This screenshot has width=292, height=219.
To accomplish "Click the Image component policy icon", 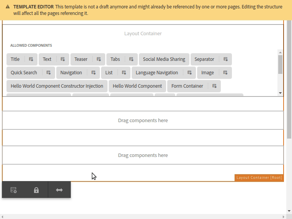I will [x=225, y=73].
